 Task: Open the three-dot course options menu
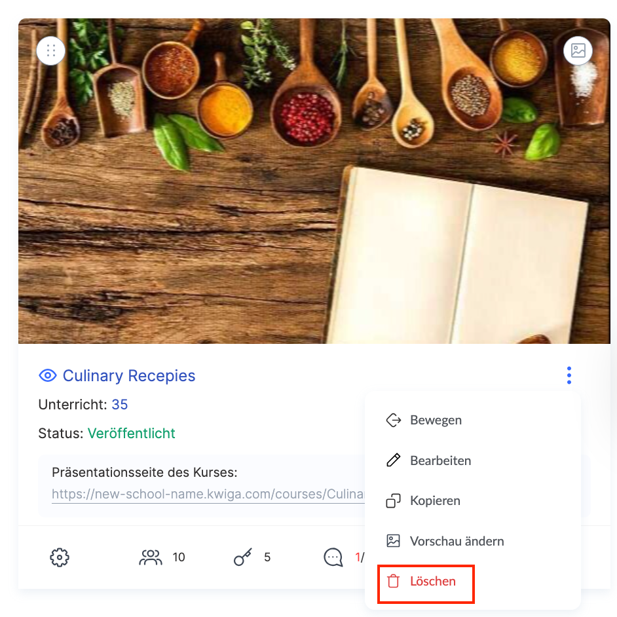click(x=569, y=375)
